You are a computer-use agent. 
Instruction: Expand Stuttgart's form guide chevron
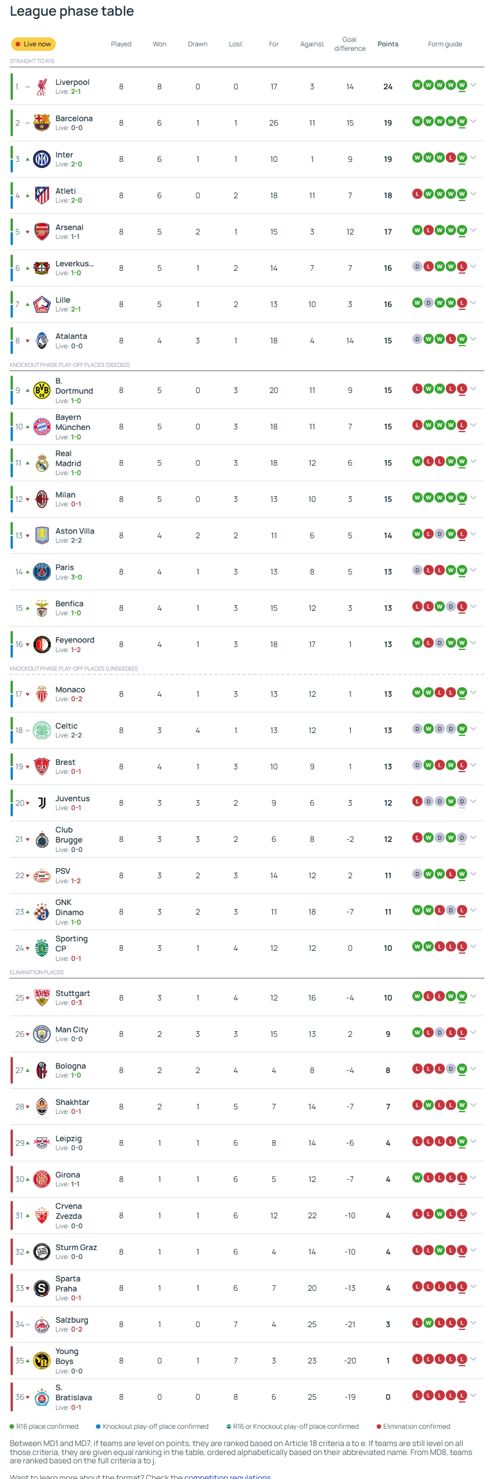pos(473,996)
